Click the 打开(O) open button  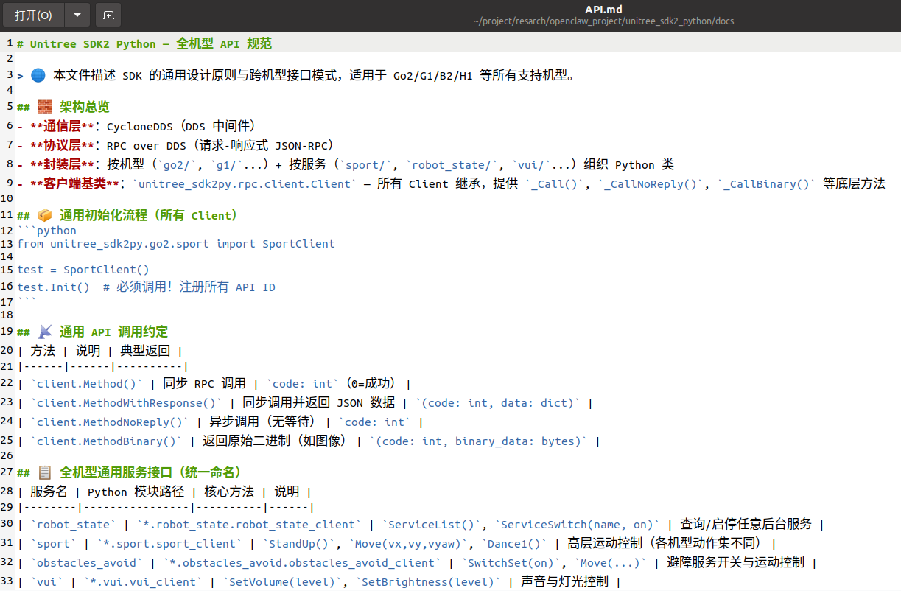click(34, 15)
